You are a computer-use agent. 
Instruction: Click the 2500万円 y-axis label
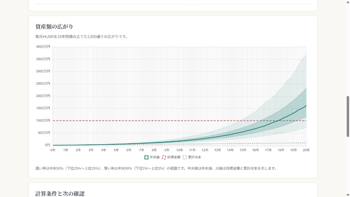(43, 84)
